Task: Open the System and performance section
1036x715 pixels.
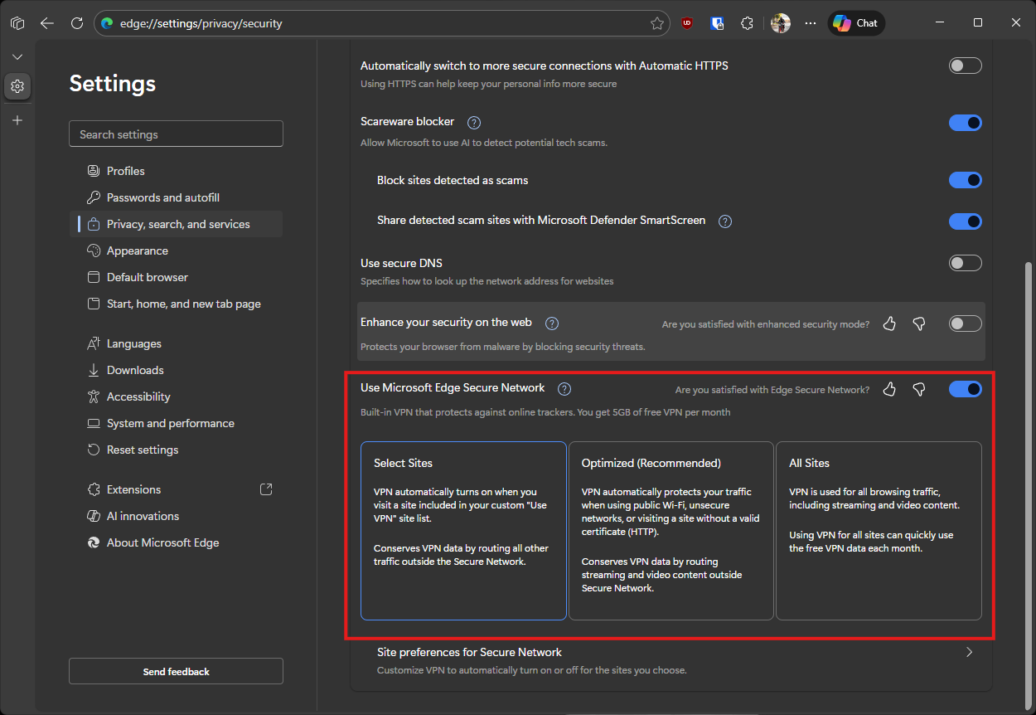Action: (x=170, y=423)
